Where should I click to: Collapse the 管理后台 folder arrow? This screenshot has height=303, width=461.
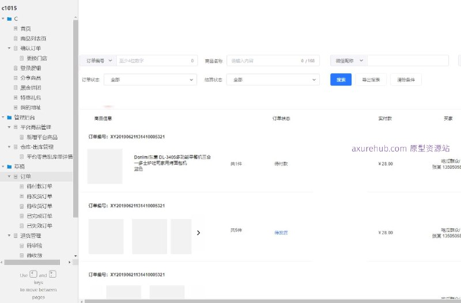(x=3, y=118)
